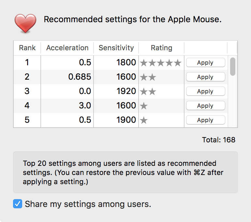Select the 0.0 acceleration cell in rank 3
This screenshot has height=222, width=251.
tap(85, 91)
